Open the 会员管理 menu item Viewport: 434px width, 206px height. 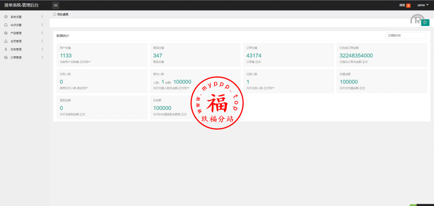click(x=16, y=41)
